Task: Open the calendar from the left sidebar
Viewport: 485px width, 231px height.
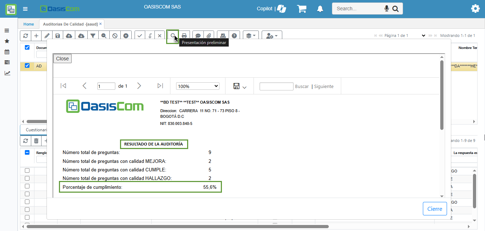Action: point(7,52)
